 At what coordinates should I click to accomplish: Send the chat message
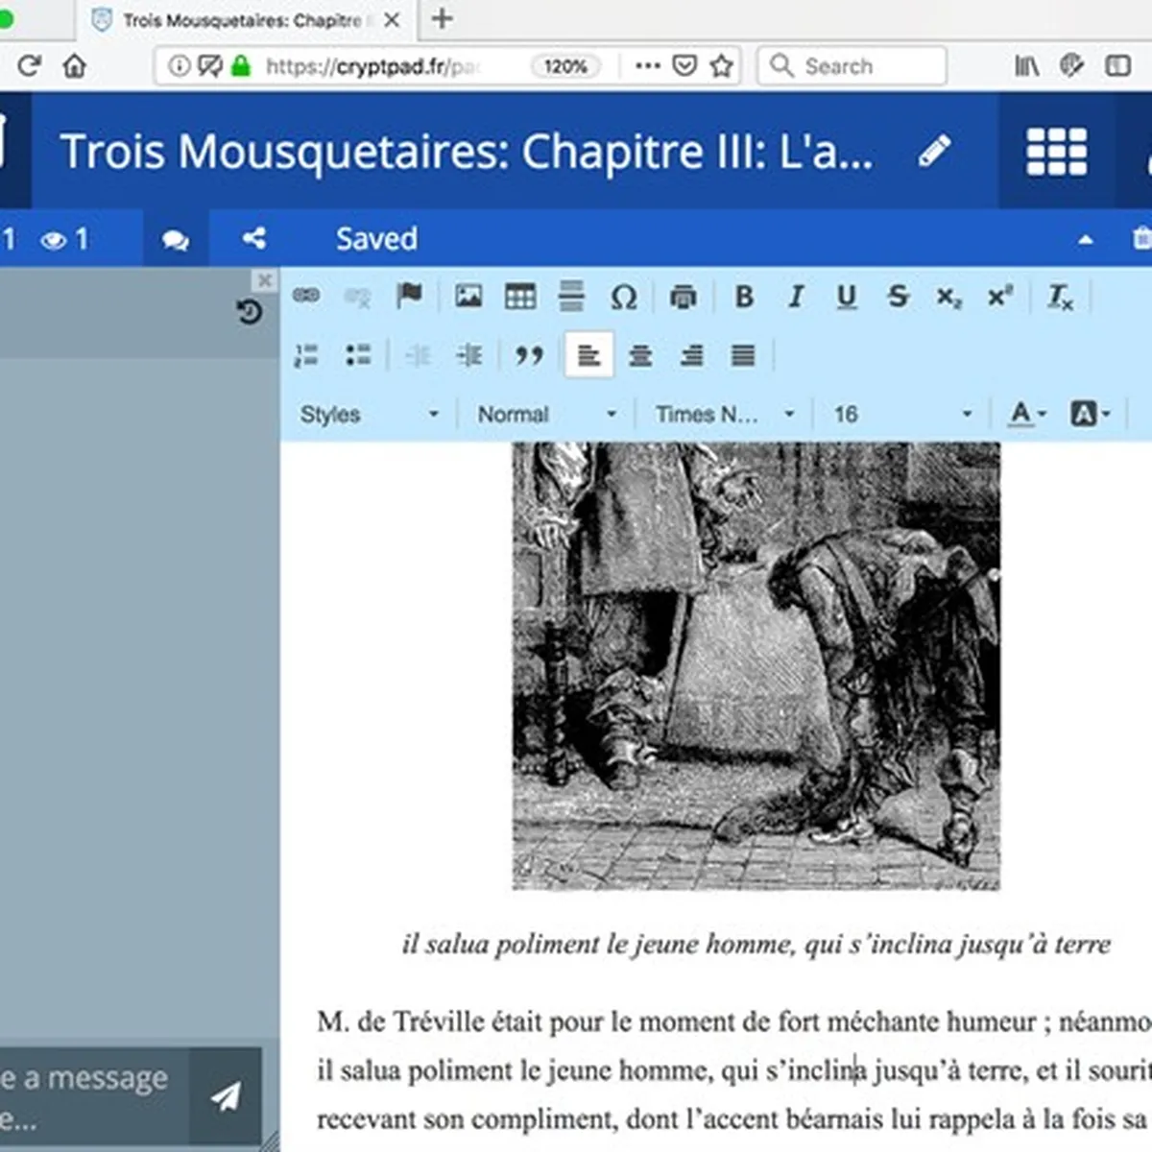pyautogui.click(x=226, y=1095)
